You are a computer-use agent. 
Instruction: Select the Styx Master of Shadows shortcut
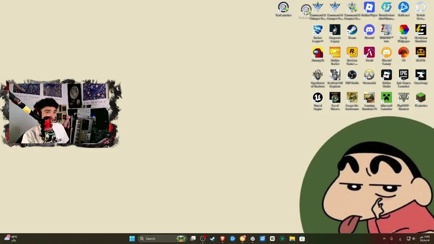(318, 79)
